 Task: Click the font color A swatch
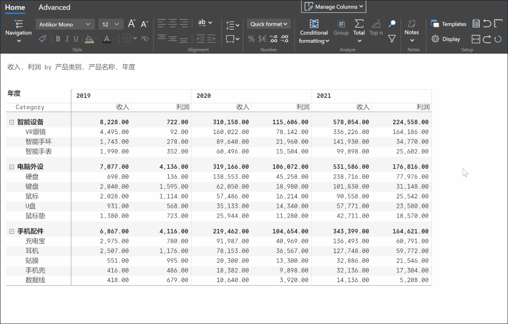tap(107, 39)
